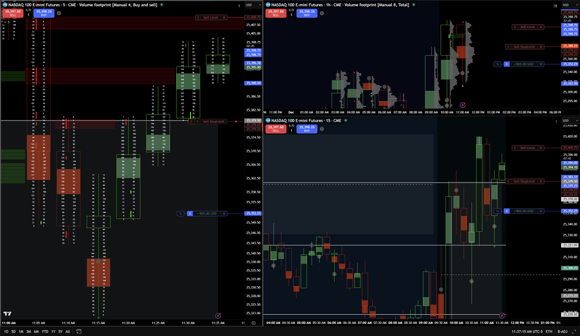580x336 pixels.
Task: Cancel the Sell Limit order on 15-minute chart
Action: coord(541,148)
